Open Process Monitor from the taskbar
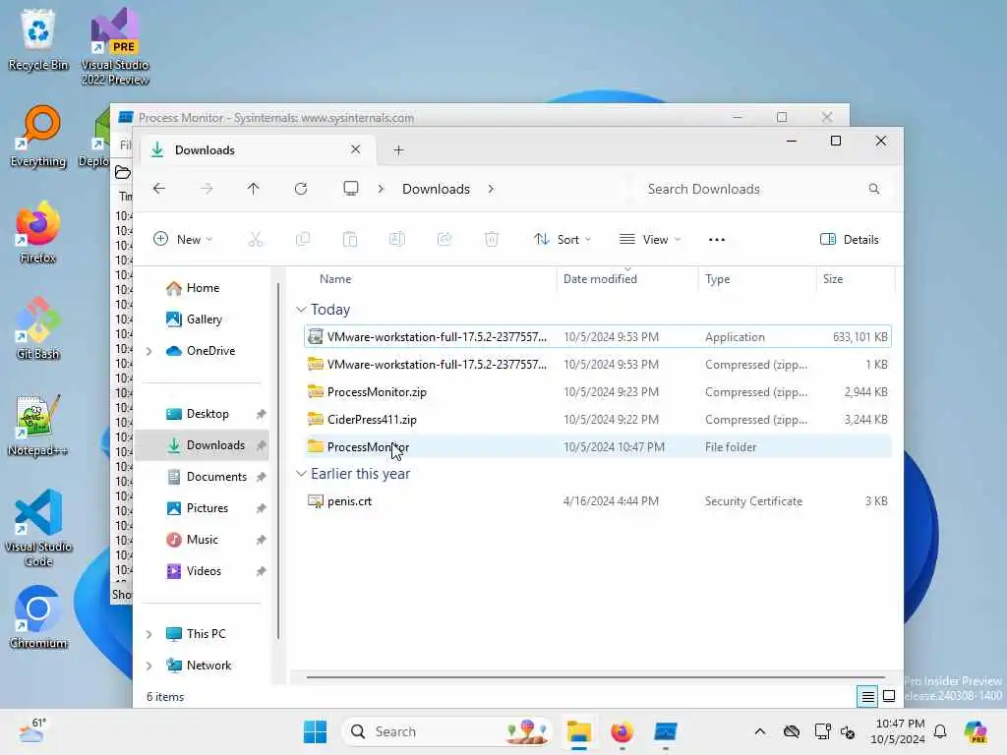This screenshot has height=755, width=1007. coord(666,731)
